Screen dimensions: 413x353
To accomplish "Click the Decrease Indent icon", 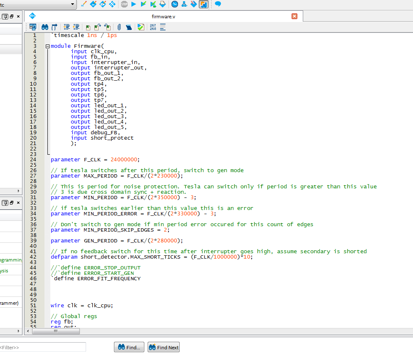I will tap(76, 27).
